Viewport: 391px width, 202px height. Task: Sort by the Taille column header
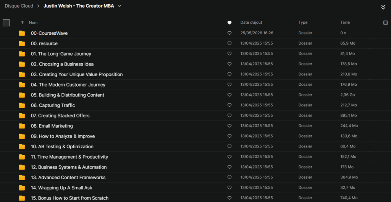pos(345,22)
